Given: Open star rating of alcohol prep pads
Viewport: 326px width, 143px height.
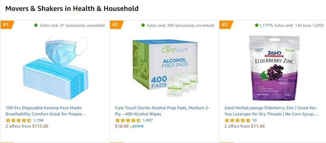Looking at the screenshot, I should tap(128, 120).
